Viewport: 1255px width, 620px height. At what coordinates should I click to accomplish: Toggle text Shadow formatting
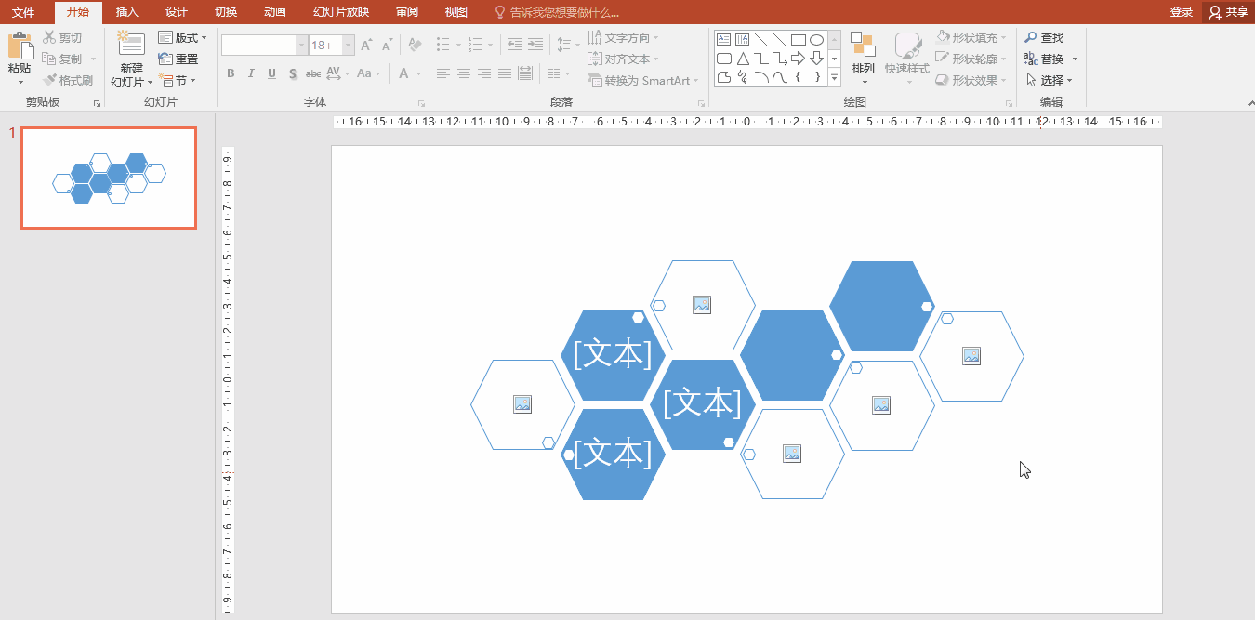click(292, 73)
